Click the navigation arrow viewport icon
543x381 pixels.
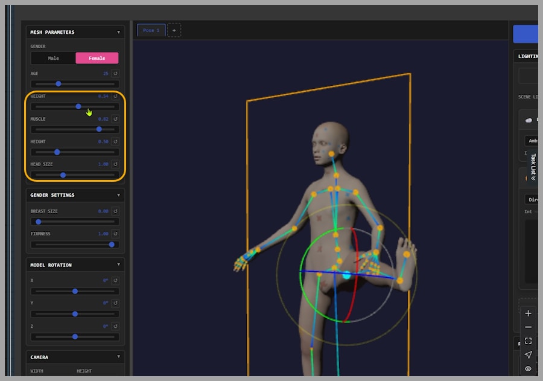[528, 355]
